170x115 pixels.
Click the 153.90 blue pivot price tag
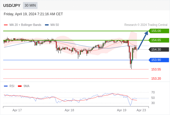(x=159, y=60)
